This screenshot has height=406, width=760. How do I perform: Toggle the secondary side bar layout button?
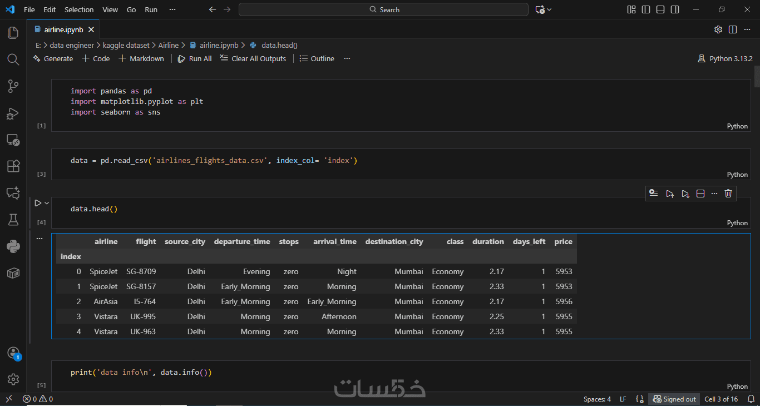(x=674, y=9)
